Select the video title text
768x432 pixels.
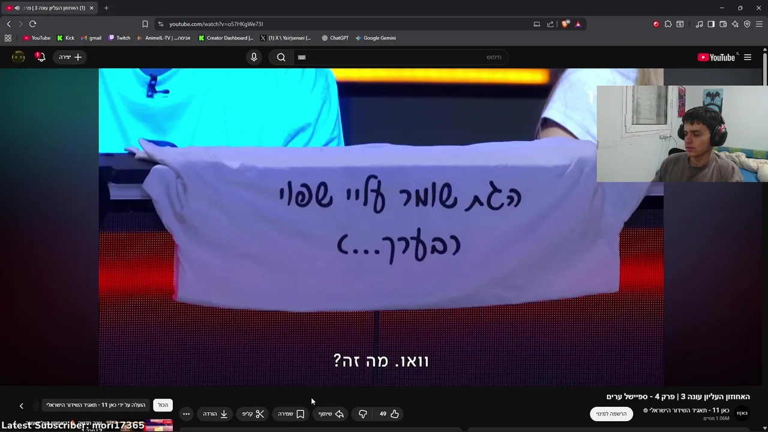click(x=678, y=397)
